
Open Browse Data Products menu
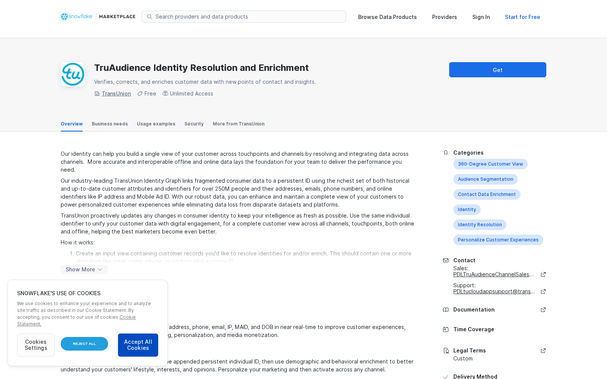pyautogui.click(x=387, y=17)
